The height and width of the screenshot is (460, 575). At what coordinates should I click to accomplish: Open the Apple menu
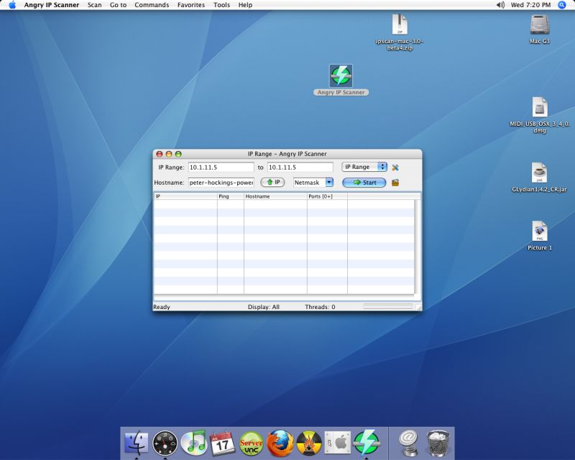click(12, 5)
